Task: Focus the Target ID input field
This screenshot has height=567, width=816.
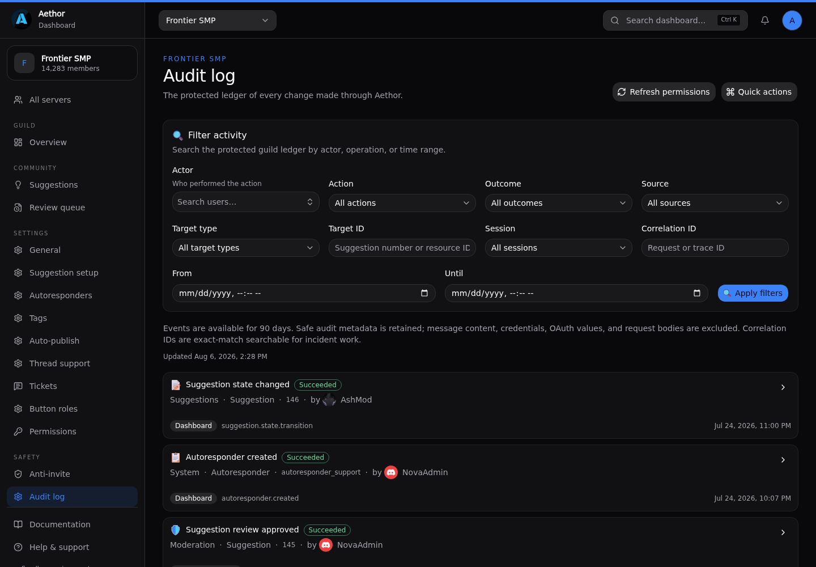Action: coord(402,248)
